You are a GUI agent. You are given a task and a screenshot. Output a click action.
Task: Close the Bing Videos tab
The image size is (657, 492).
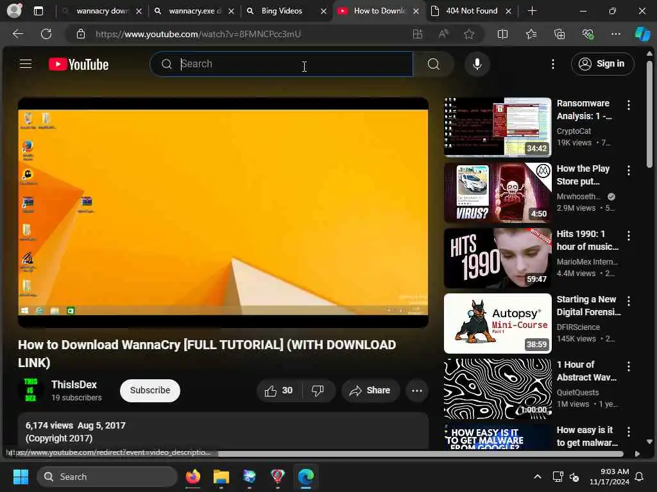coord(323,12)
